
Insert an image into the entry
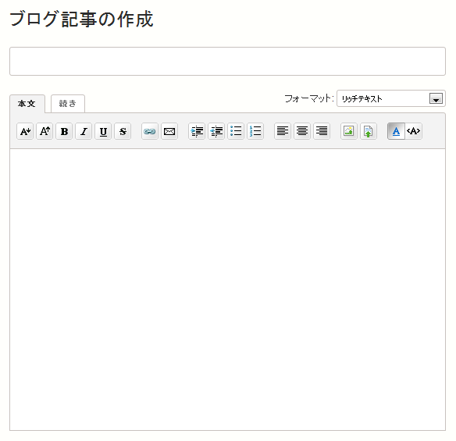(x=349, y=131)
